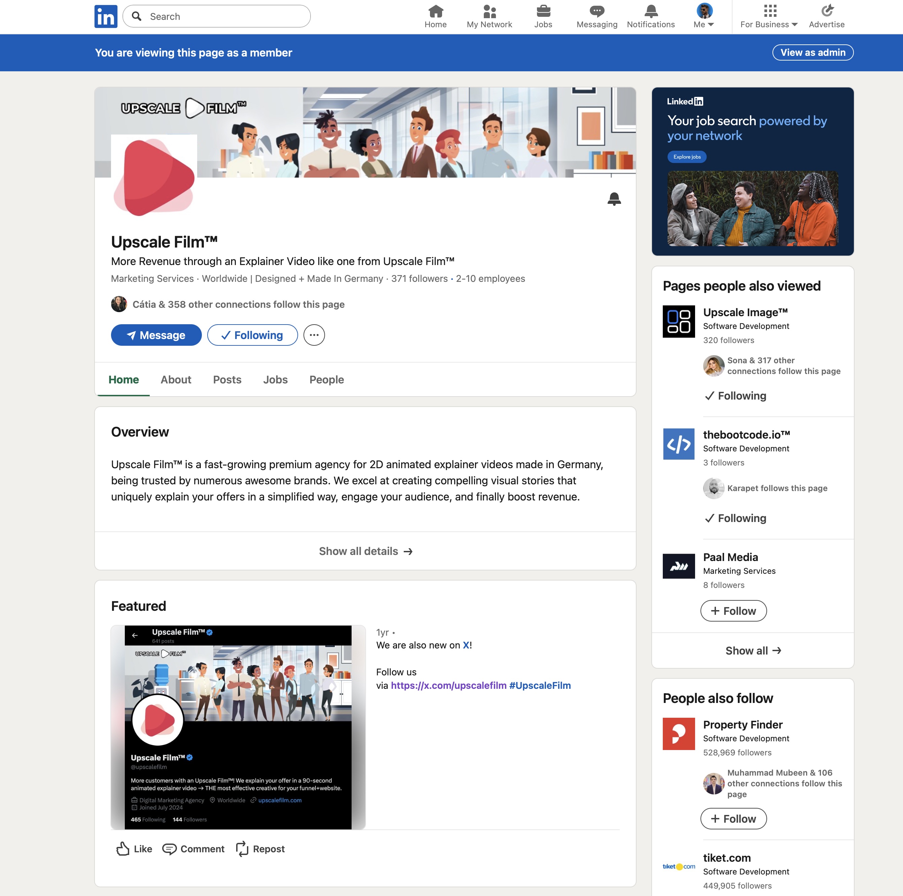Image resolution: width=903 pixels, height=896 pixels.
Task: Click the LinkedIn logo icon
Action: coord(106,17)
